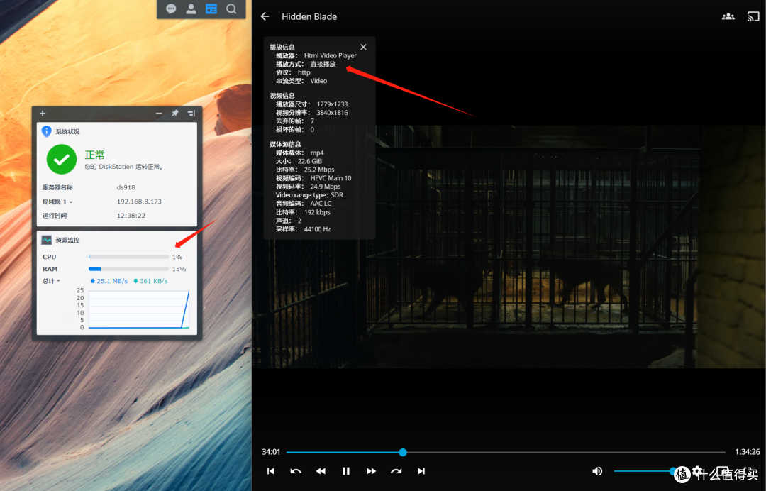Skip to the previous track
Screen dimensions: 766x491
(x=271, y=471)
